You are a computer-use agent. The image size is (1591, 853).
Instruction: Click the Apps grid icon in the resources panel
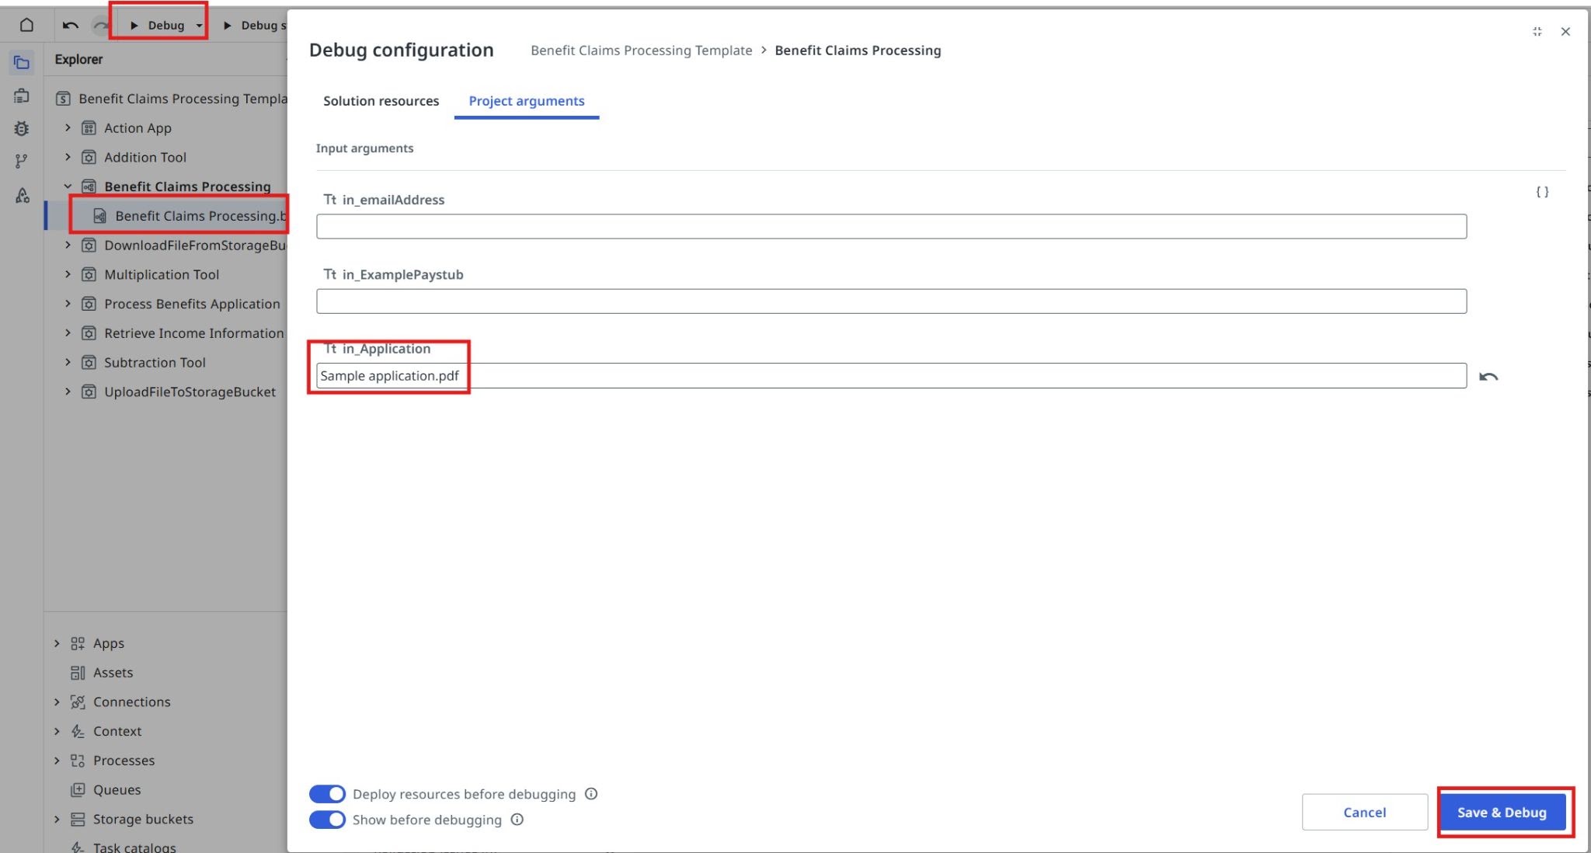point(78,643)
